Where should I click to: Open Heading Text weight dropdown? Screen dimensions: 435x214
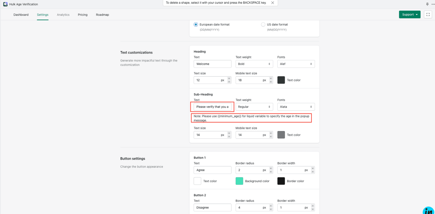click(x=254, y=64)
